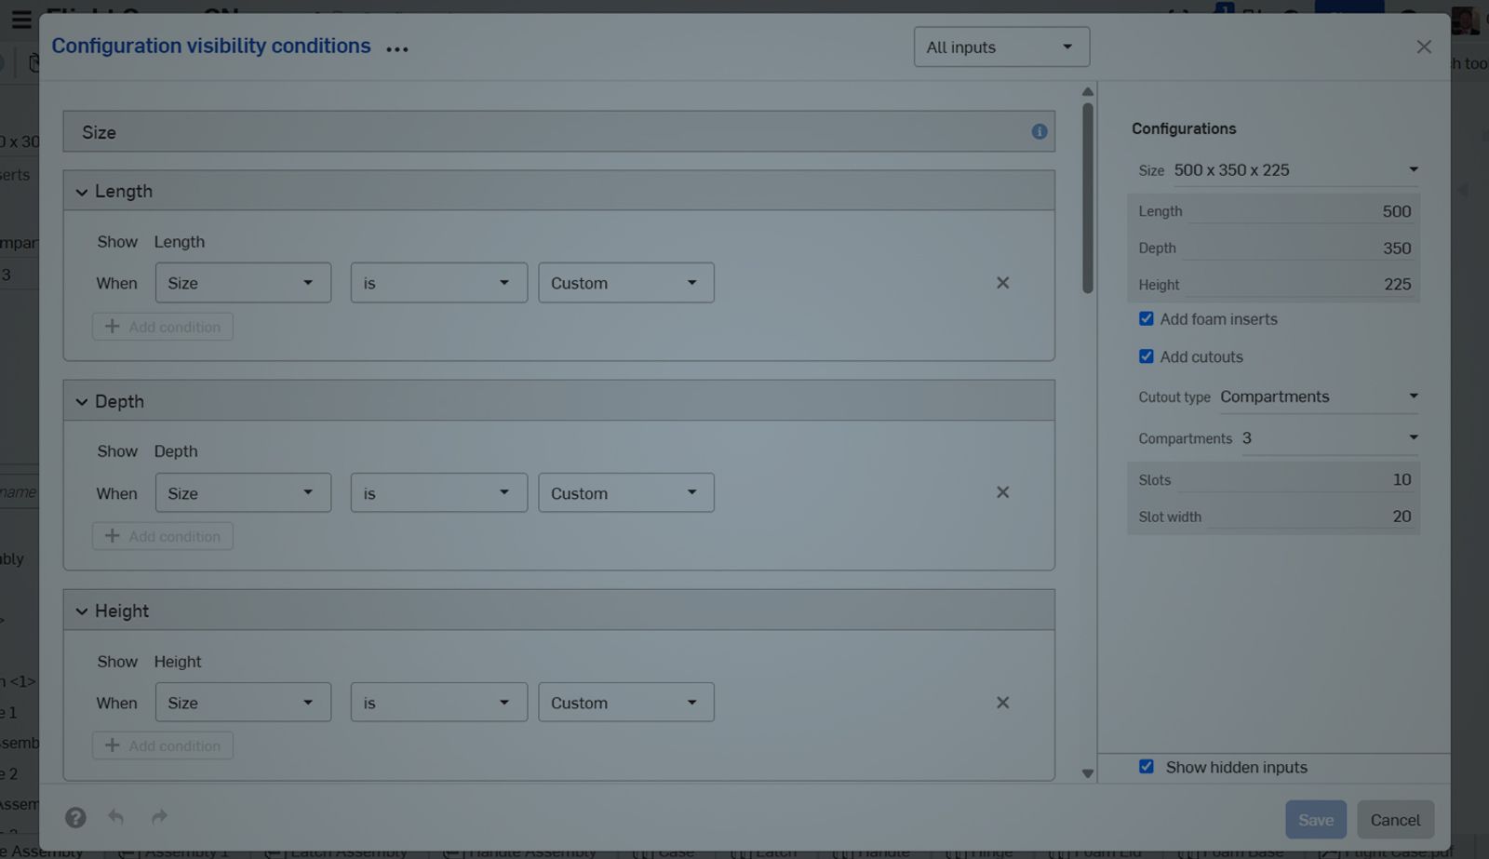Screen dimensions: 1489x859
Task: Open the dialog's more options (...) menu
Action: [x=396, y=48]
